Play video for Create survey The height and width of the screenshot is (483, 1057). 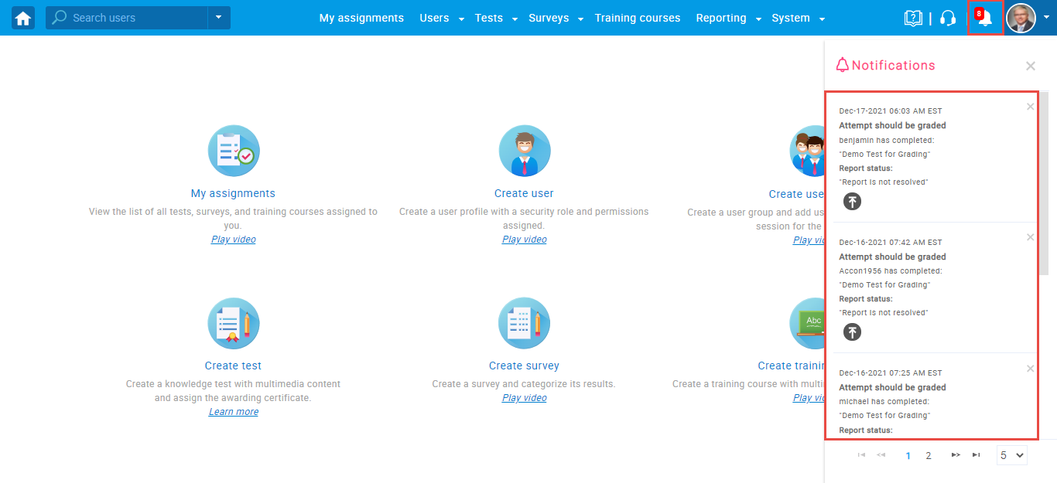pyautogui.click(x=524, y=398)
